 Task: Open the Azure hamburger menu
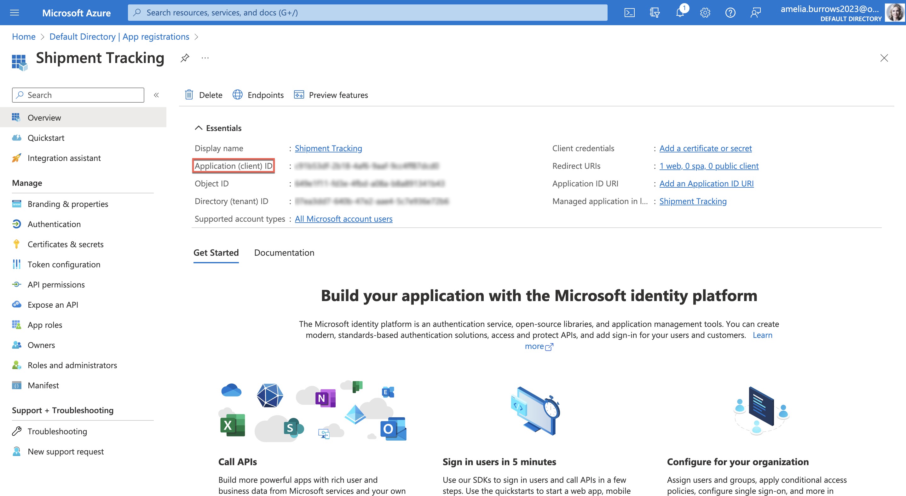click(x=14, y=12)
